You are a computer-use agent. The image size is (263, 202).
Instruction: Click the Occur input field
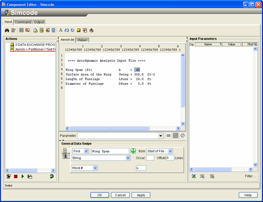click(150, 158)
